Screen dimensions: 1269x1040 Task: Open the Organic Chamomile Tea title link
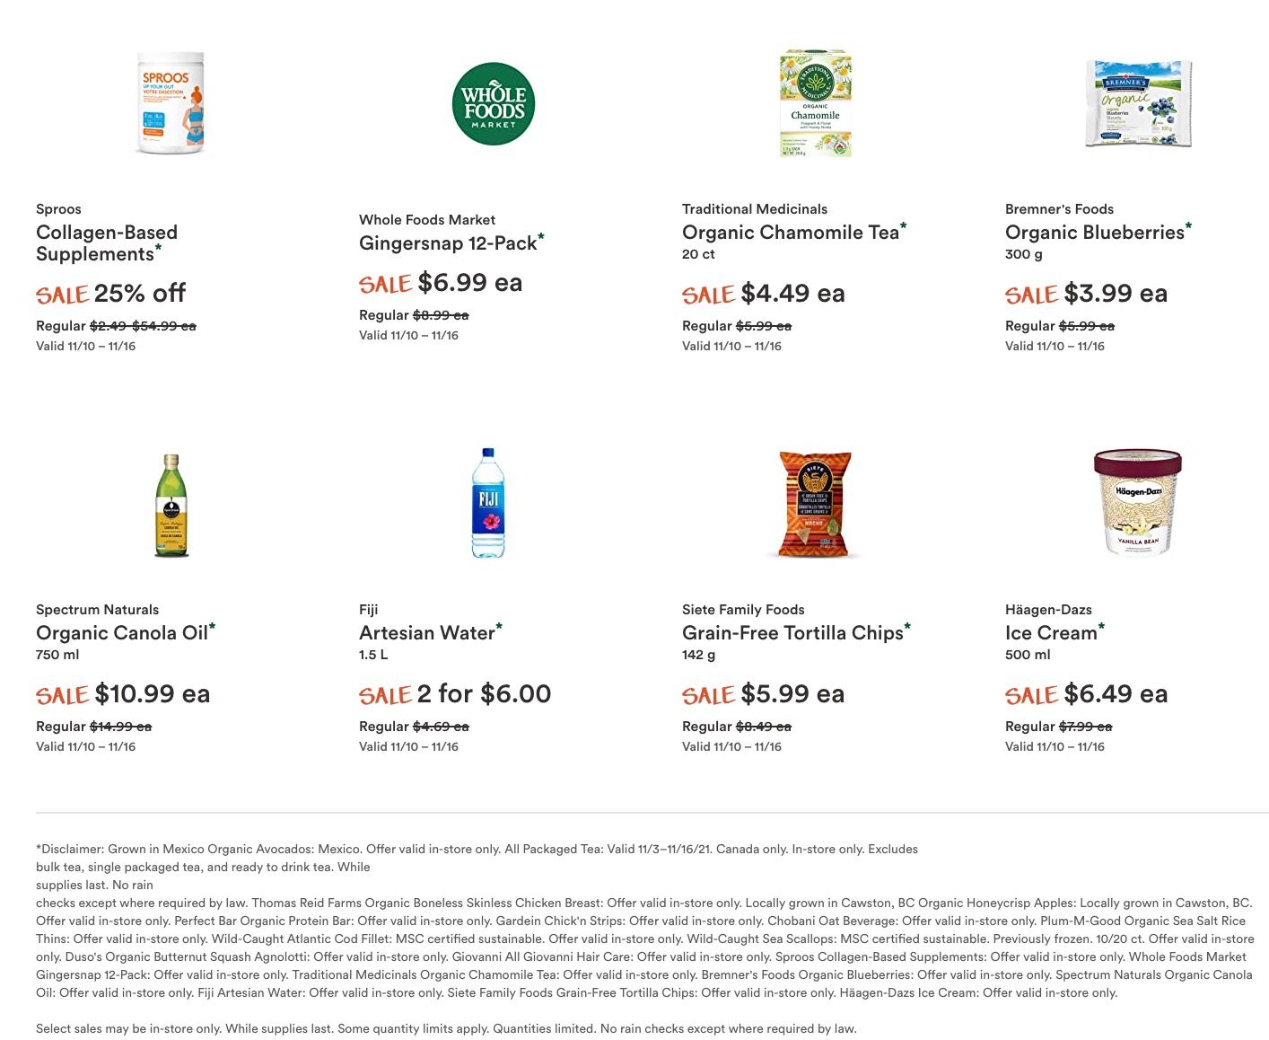791,233
